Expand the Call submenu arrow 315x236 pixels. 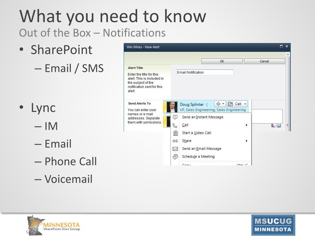click(246, 125)
